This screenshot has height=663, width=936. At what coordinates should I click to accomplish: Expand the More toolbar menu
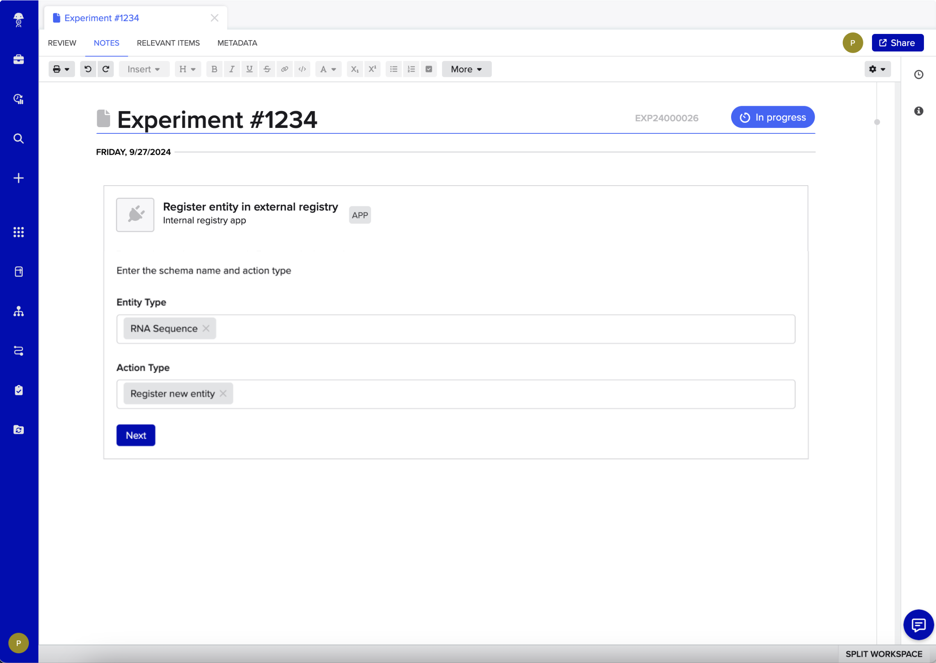pyautogui.click(x=466, y=69)
